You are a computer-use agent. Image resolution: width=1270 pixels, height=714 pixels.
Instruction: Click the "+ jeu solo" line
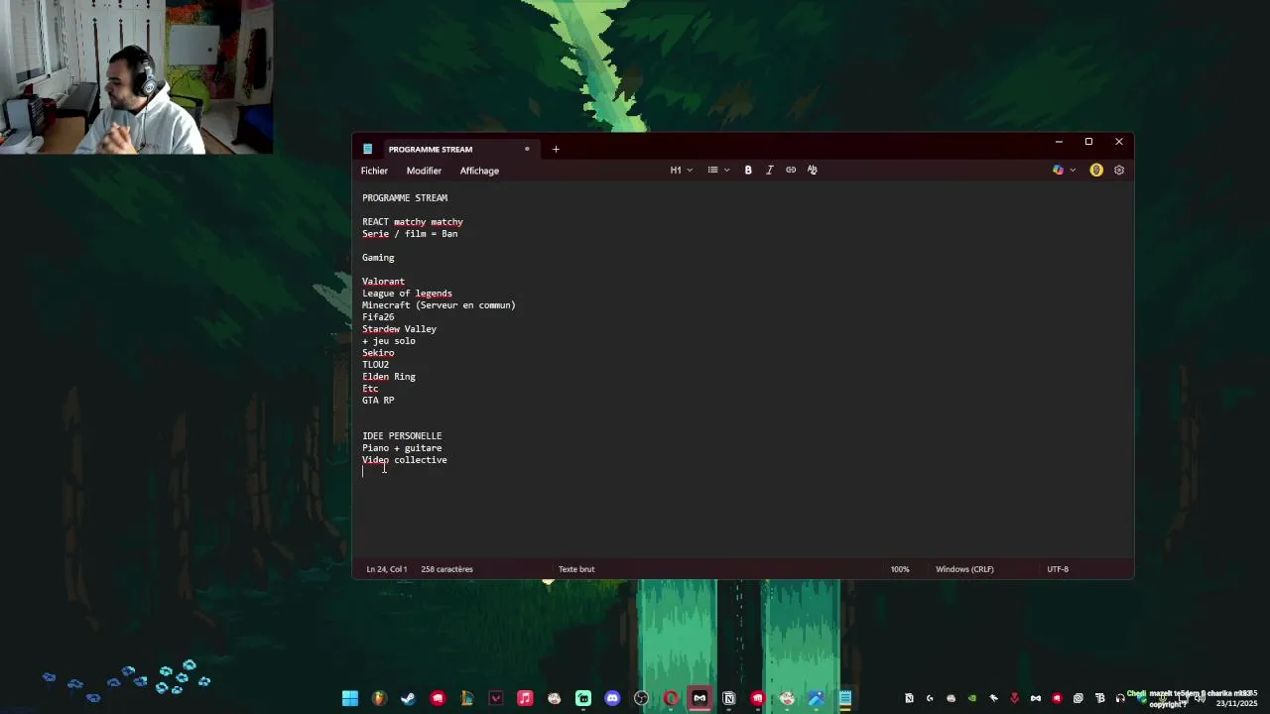coord(389,341)
